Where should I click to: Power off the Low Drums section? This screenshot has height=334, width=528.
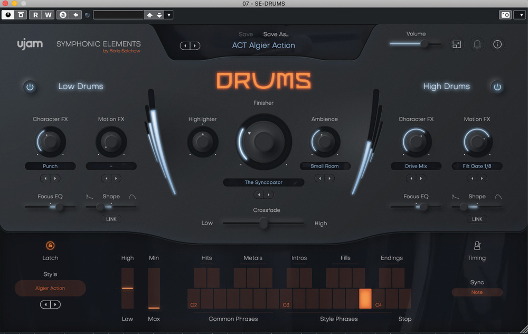tap(30, 86)
